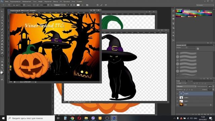
Task: Commit current text edit with checkmark
Action: click(101, 5)
